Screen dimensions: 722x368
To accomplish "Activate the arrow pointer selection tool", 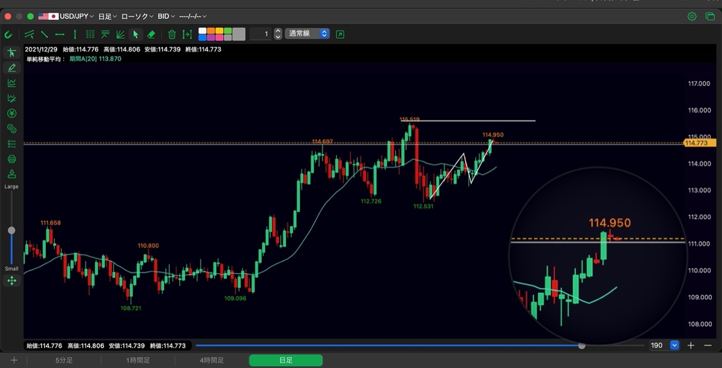I will click(135, 34).
